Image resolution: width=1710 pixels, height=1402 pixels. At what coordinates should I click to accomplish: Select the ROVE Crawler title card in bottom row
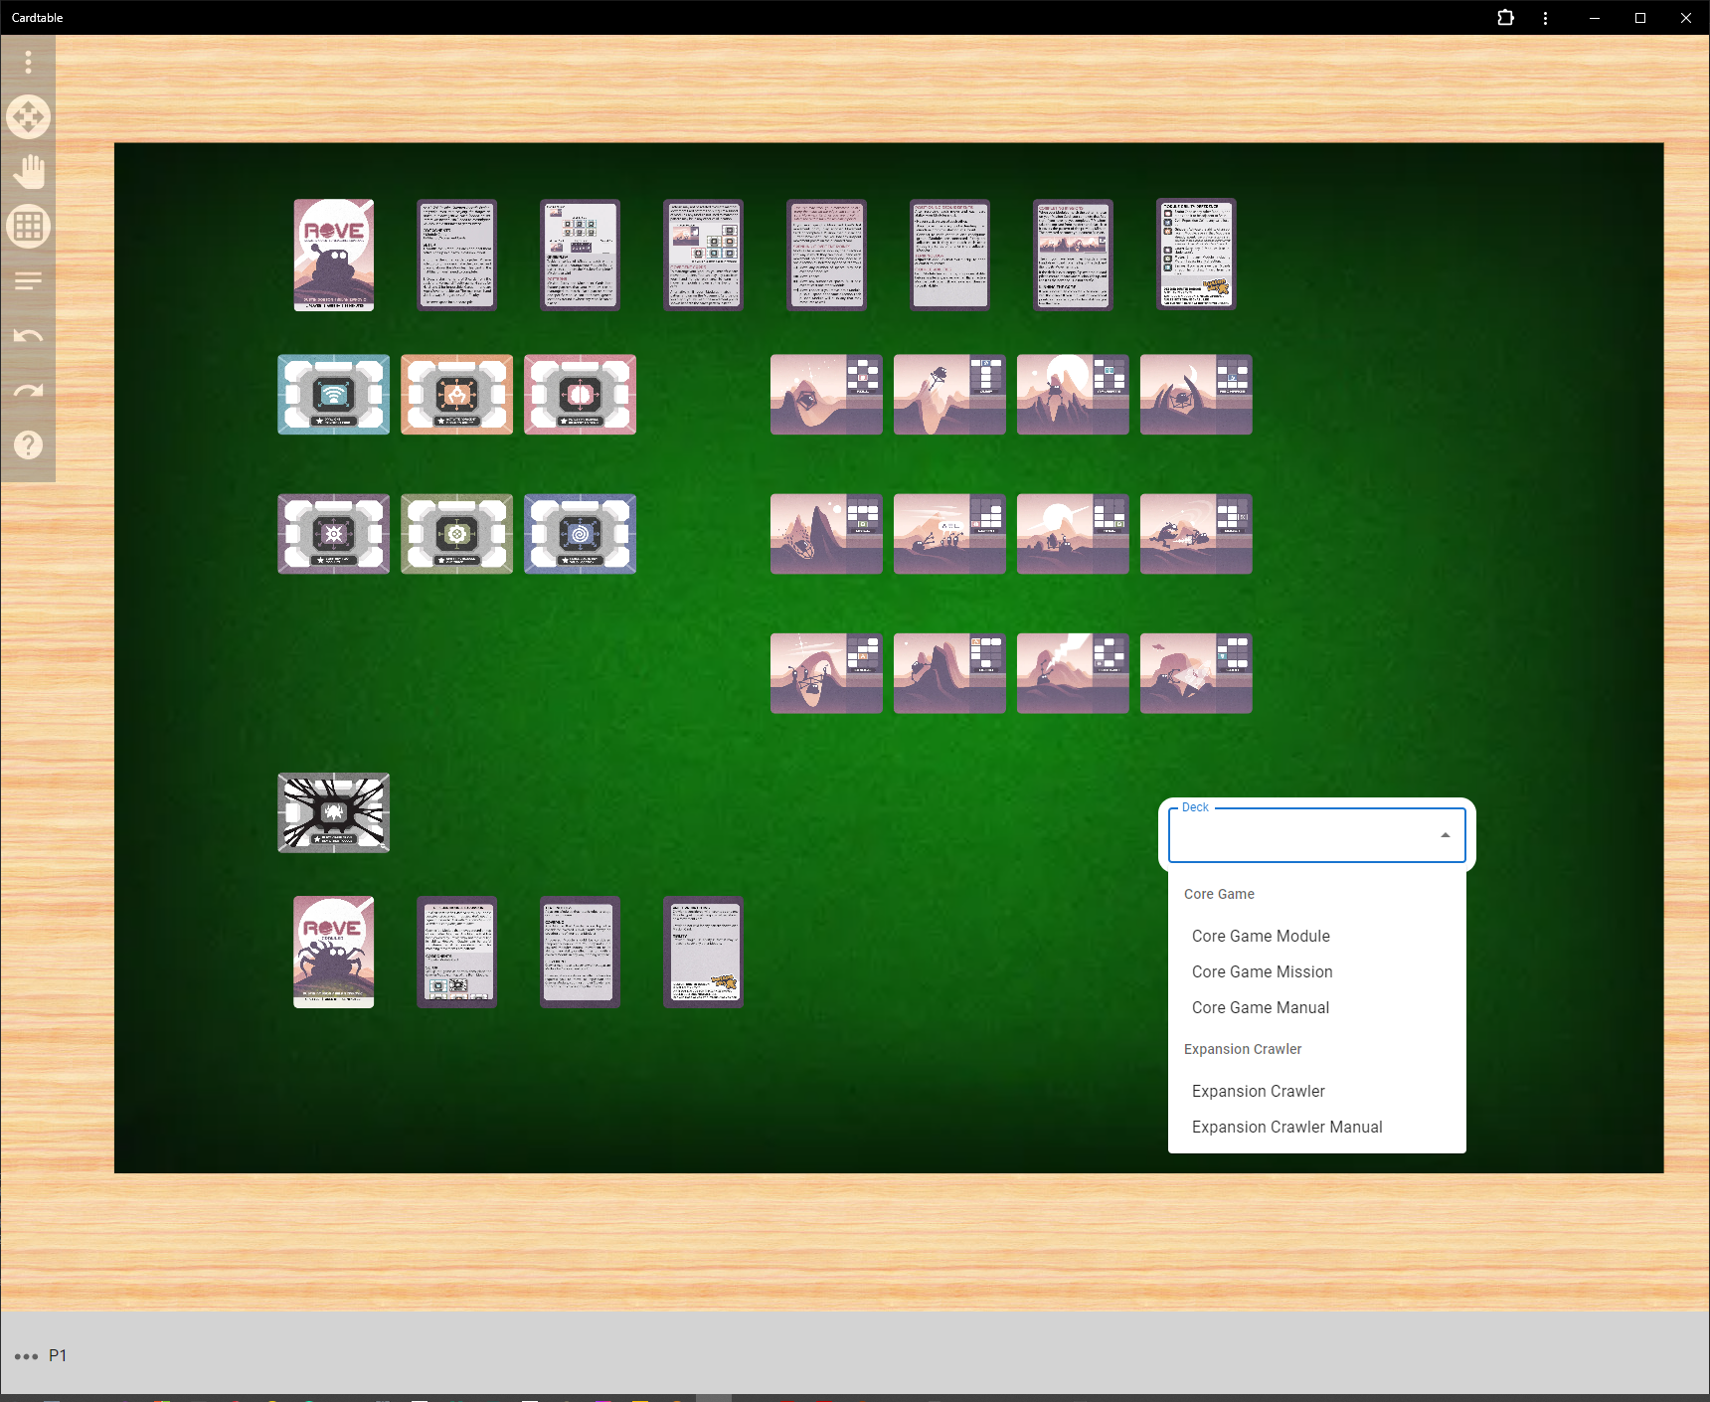click(334, 953)
